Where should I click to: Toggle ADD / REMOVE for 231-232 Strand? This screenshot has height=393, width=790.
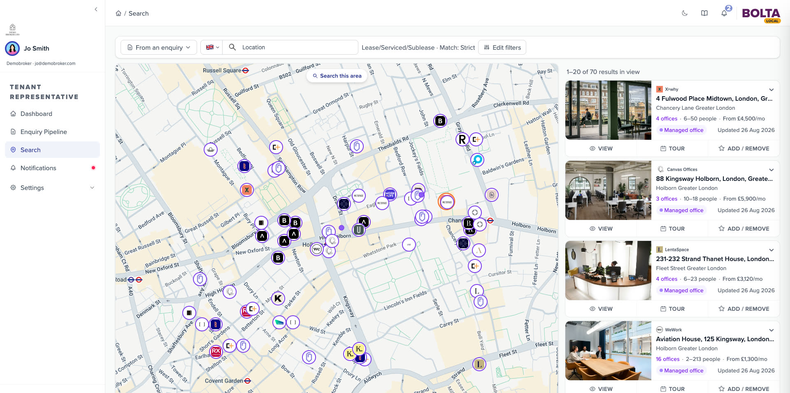[x=744, y=309]
